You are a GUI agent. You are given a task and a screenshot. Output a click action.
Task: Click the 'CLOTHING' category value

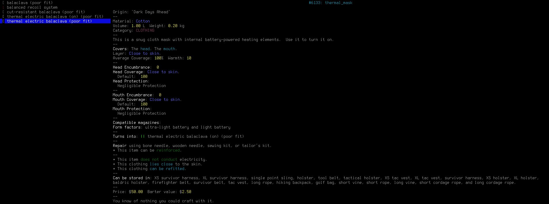[145, 31]
